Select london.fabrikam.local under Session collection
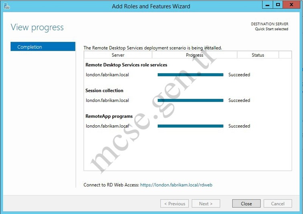Viewport: 303px width, 214px height. point(107,100)
